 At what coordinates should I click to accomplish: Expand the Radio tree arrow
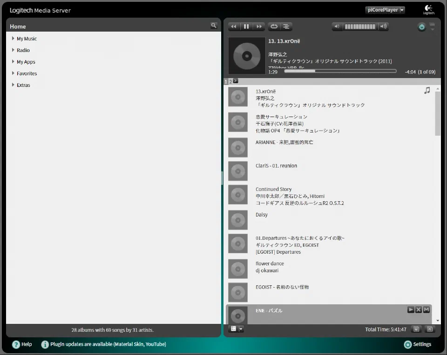pyautogui.click(x=13, y=50)
